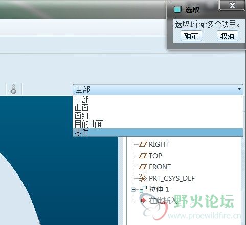Click the cyan cube icon in 选取 dialog
246x225 pixels.
[177, 9]
